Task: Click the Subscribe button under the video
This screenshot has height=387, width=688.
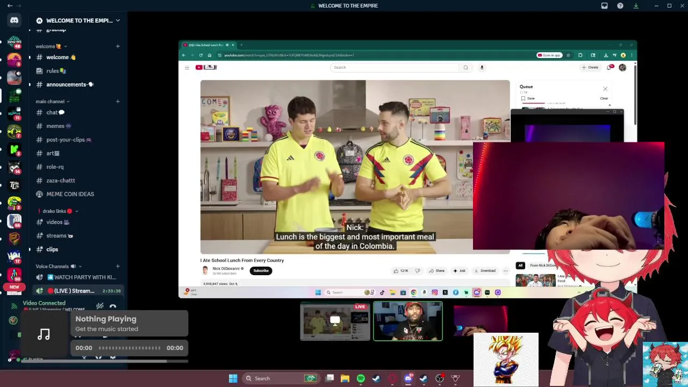Action: tap(261, 270)
